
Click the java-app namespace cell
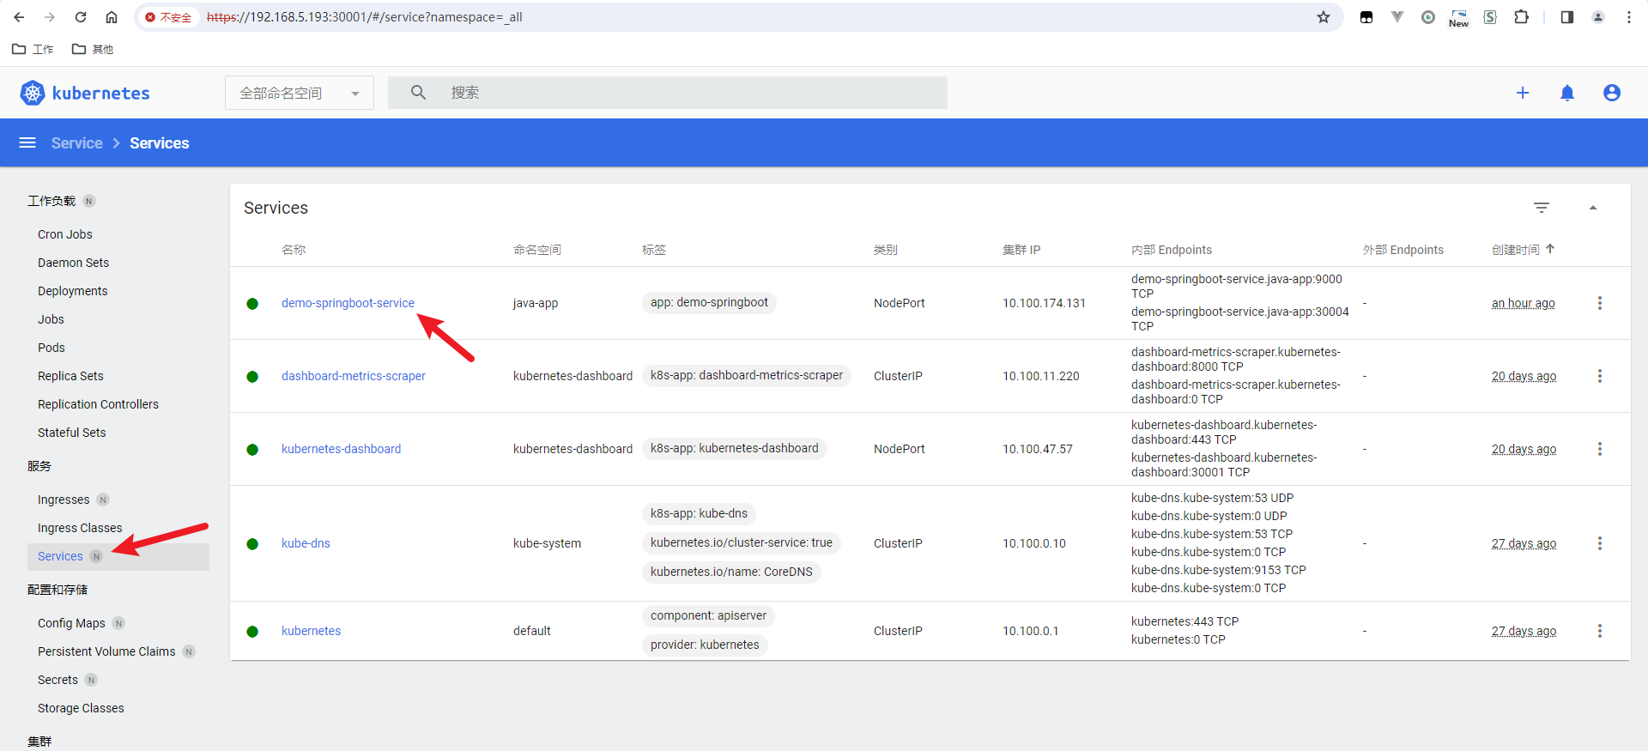pos(536,303)
